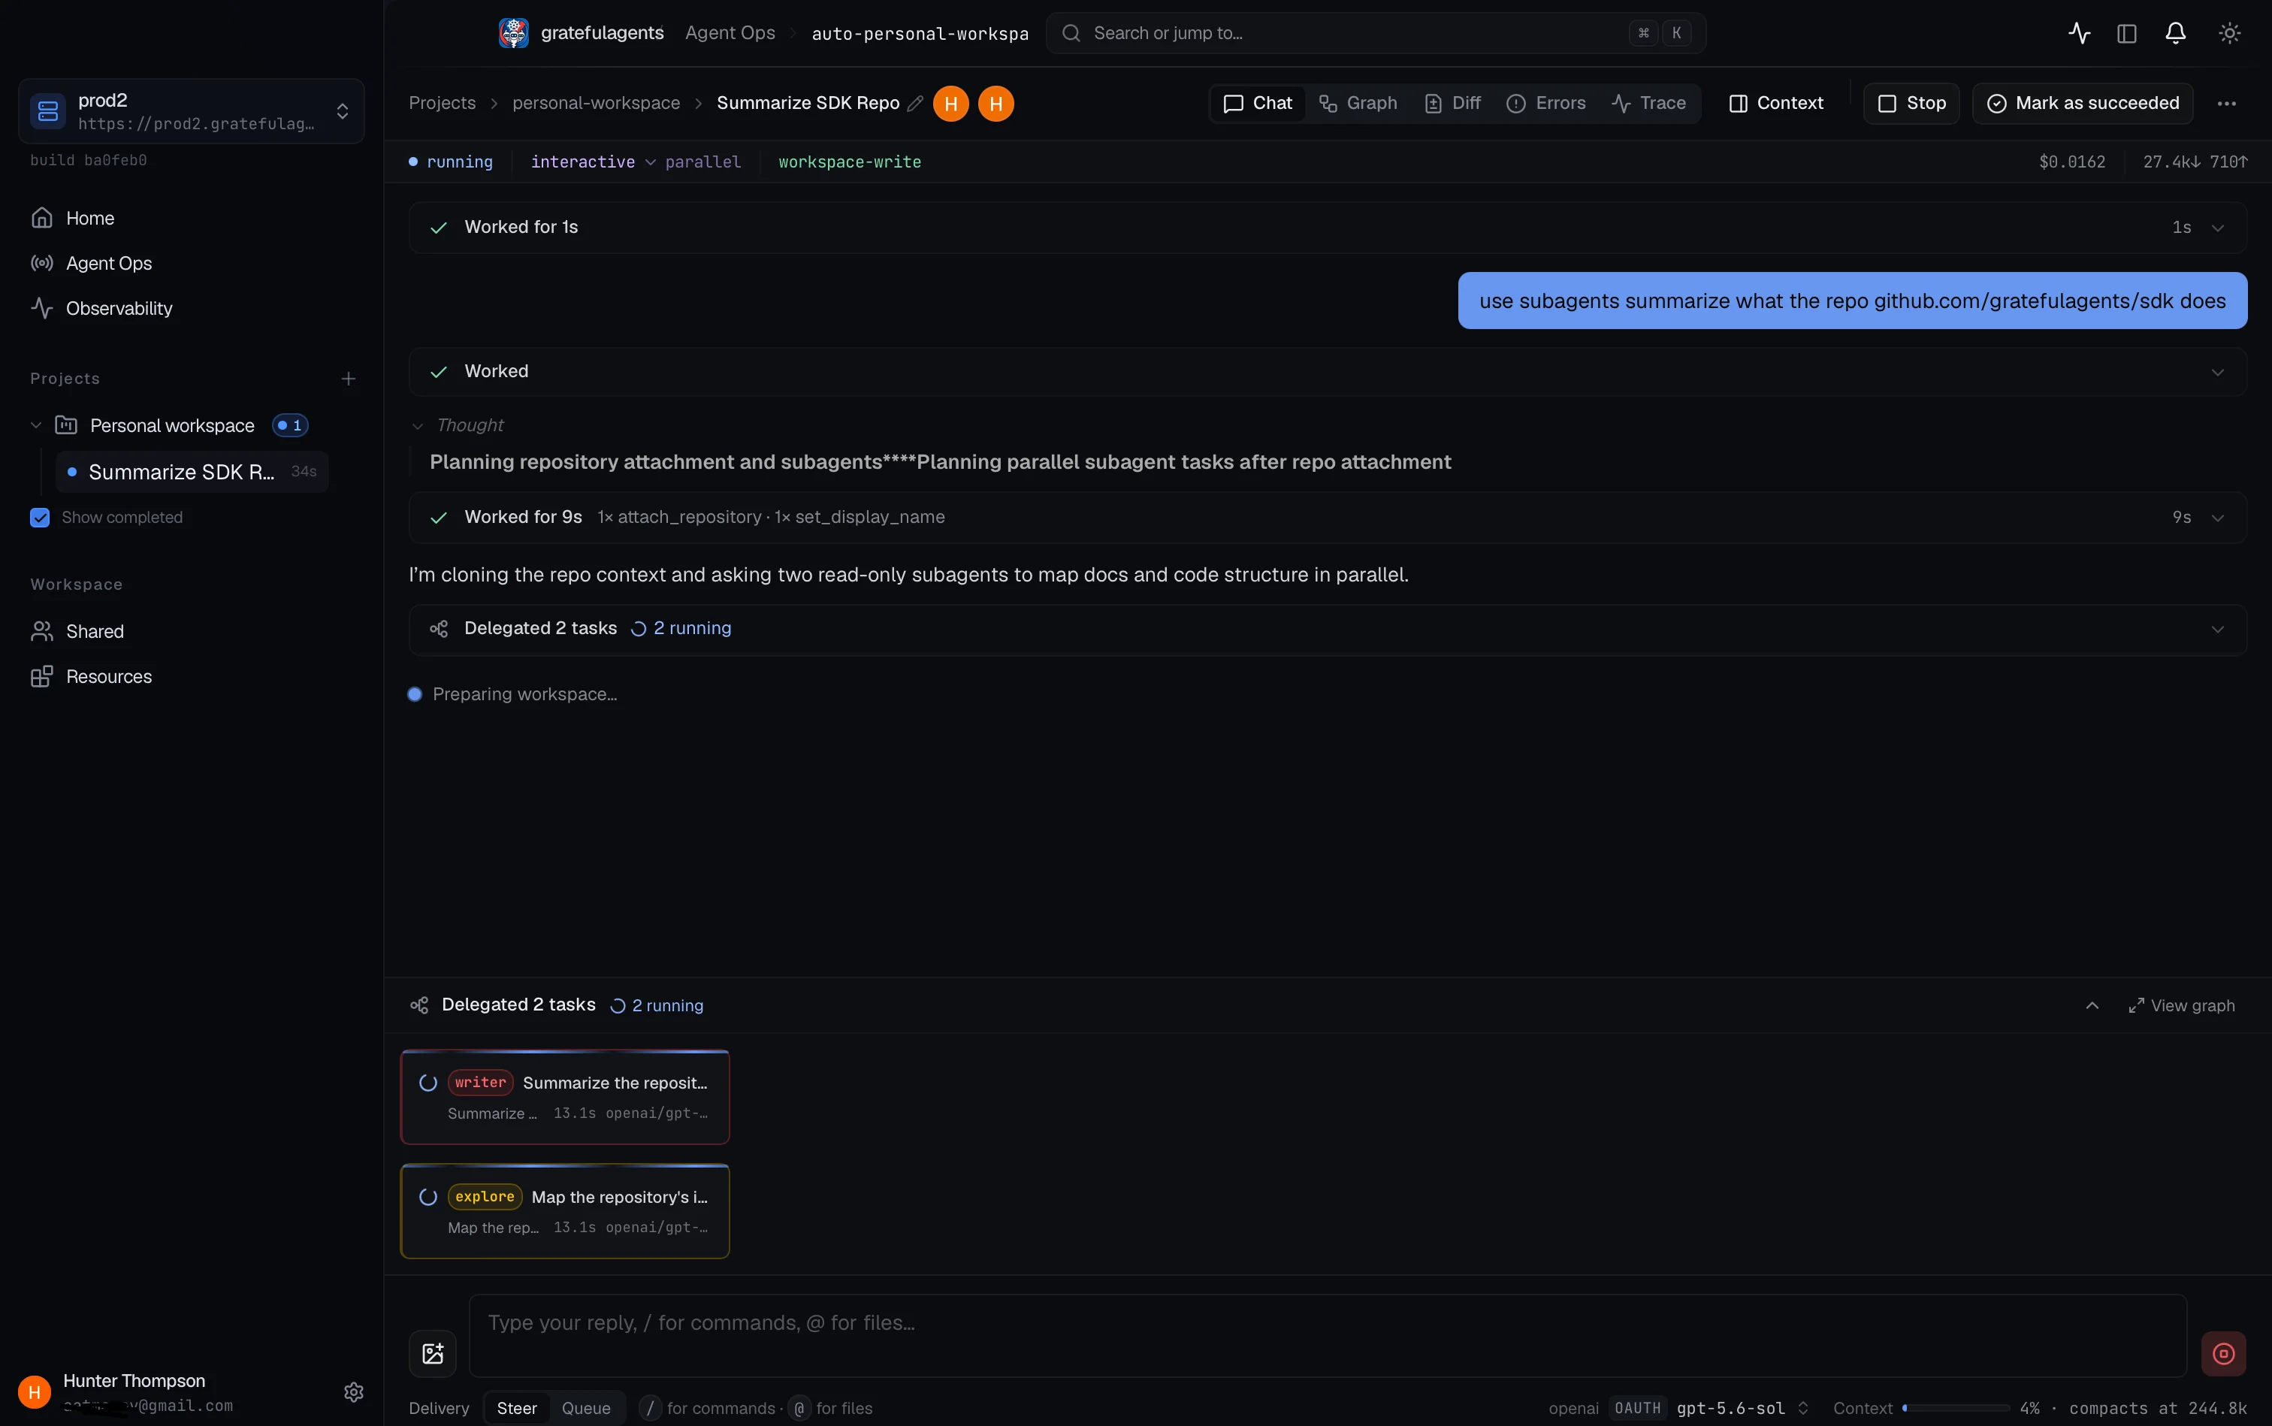
Task: Click the red stop circle button by reply box
Action: click(x=2223, y=1353)
